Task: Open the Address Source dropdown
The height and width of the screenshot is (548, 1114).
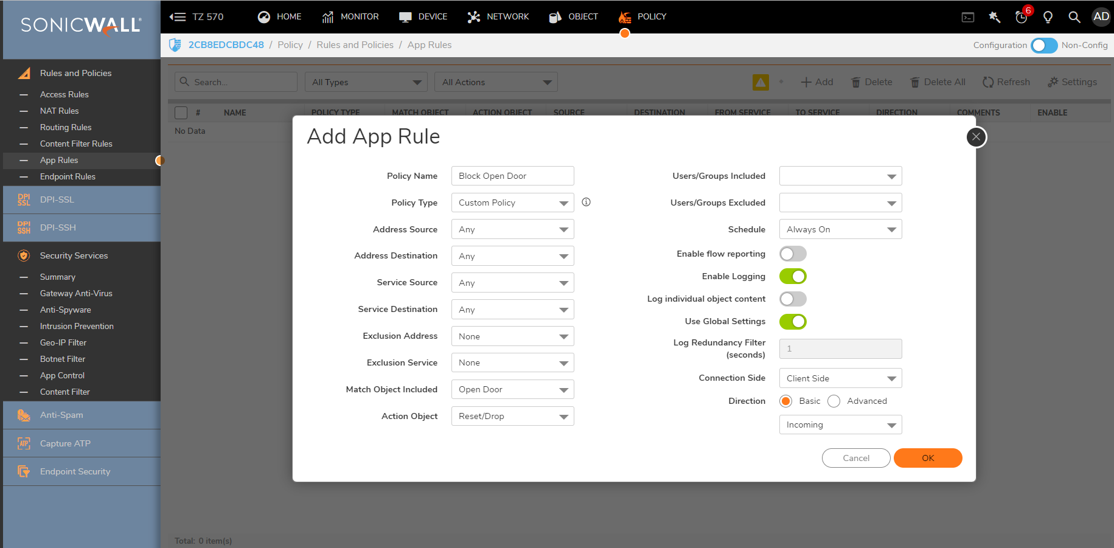Action: [512, 229]
